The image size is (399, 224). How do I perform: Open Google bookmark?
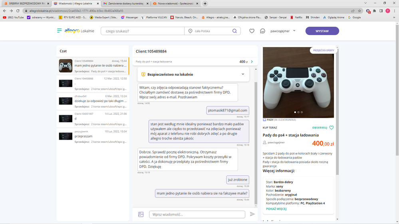354,18
